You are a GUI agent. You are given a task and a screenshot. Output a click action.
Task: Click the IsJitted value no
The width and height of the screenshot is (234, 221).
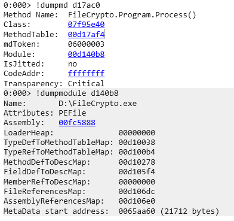[72, 64]
